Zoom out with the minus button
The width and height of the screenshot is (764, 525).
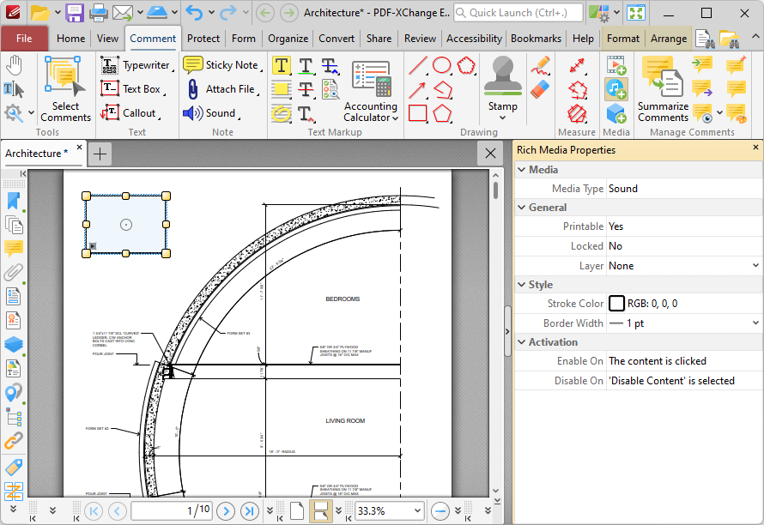click(x=440, y=511)
